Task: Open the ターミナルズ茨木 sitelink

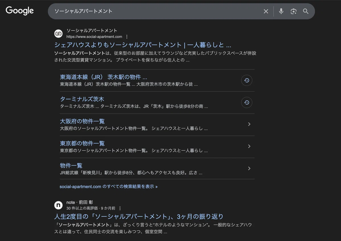Action: tap(82, 99)
